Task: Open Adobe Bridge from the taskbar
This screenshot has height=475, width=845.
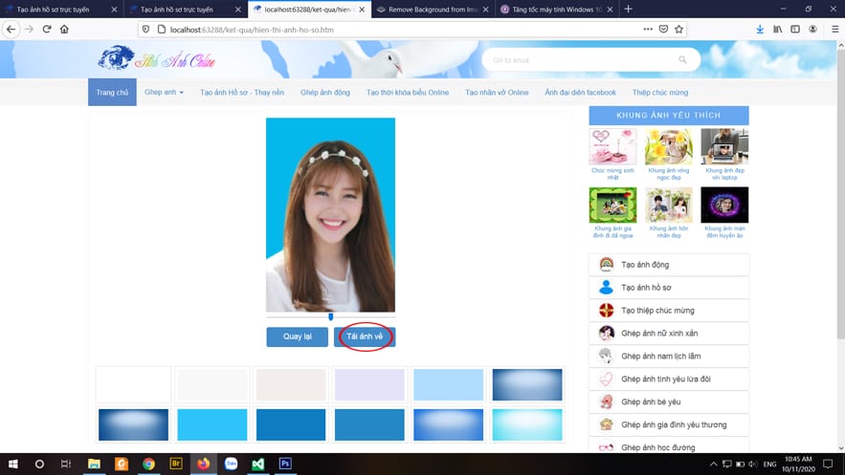Action: click(x=176, y=464)
